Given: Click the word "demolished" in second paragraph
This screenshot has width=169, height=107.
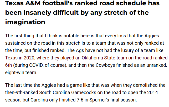Looking at the screenshot, I should click(145, 85).
